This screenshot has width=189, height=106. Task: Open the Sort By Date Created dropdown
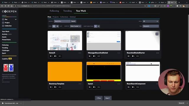coord(76,26)
